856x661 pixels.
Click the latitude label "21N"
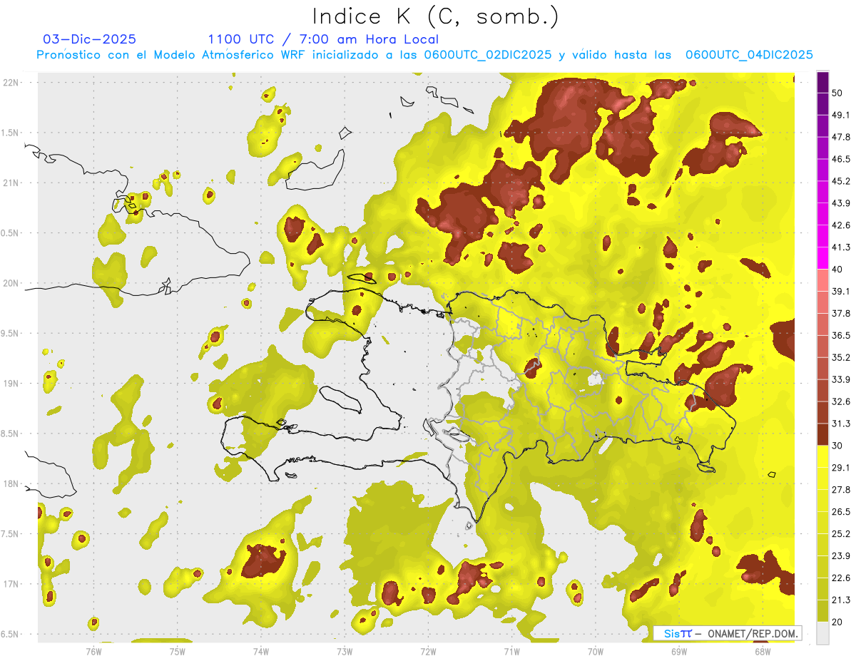(x=11, y=183)
